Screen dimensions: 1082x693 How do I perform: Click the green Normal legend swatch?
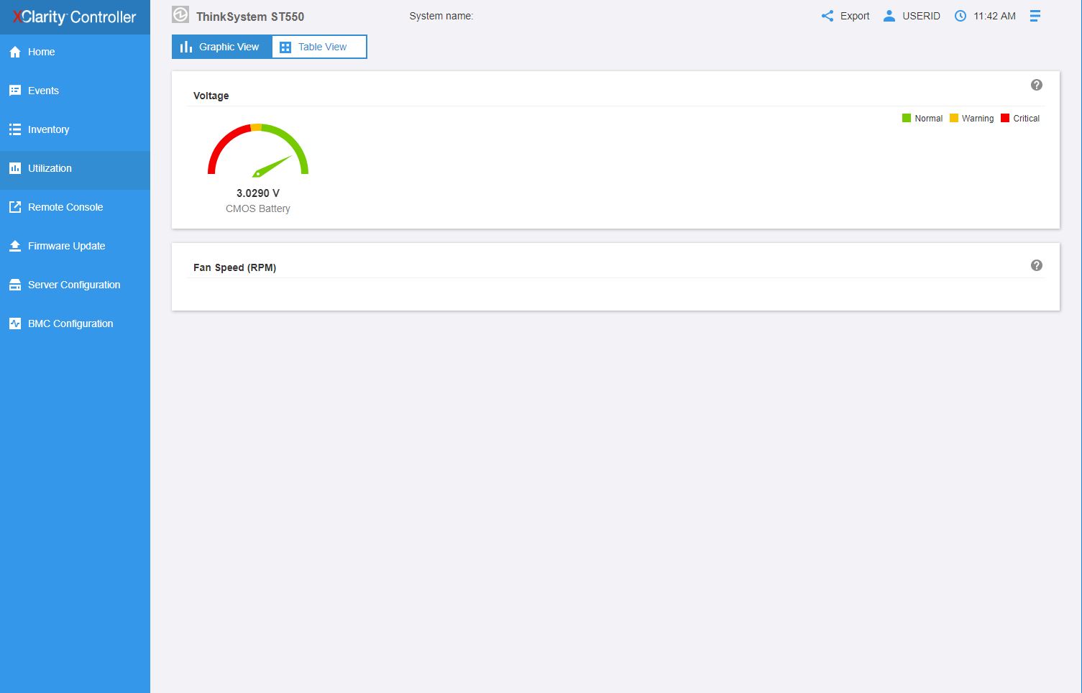pos(907,118)
